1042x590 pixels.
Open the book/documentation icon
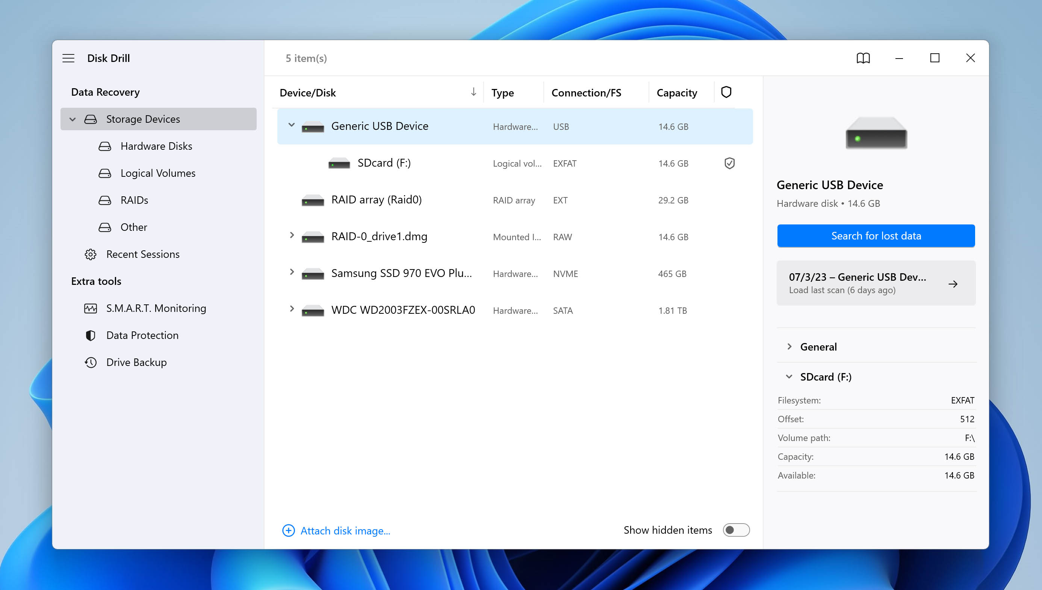click(863, 58)
